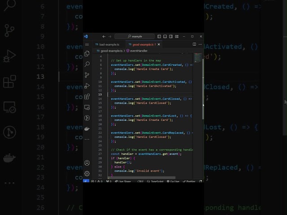Viewport: 287px width, 215px height.
Task: Open notifications bell in status bar
Action: [200, 181]
